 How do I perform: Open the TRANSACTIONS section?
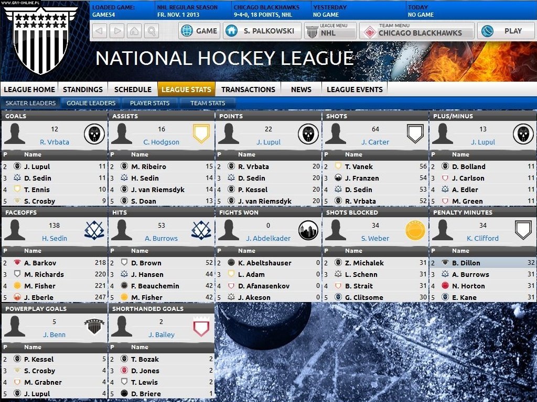point(248,90)
